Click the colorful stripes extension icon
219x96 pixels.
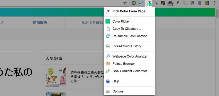pyautogui.click(x=207, y=3)
